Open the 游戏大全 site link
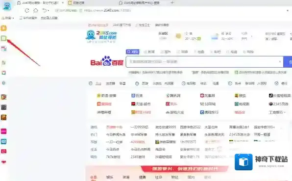 [175, 112]
